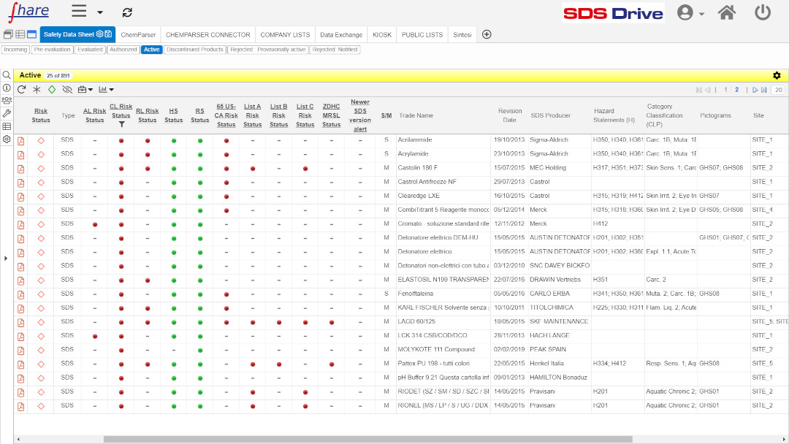This screenshot has height=444, width=789.
Task: Go to page 1 of results
Action: coord(726,90)
